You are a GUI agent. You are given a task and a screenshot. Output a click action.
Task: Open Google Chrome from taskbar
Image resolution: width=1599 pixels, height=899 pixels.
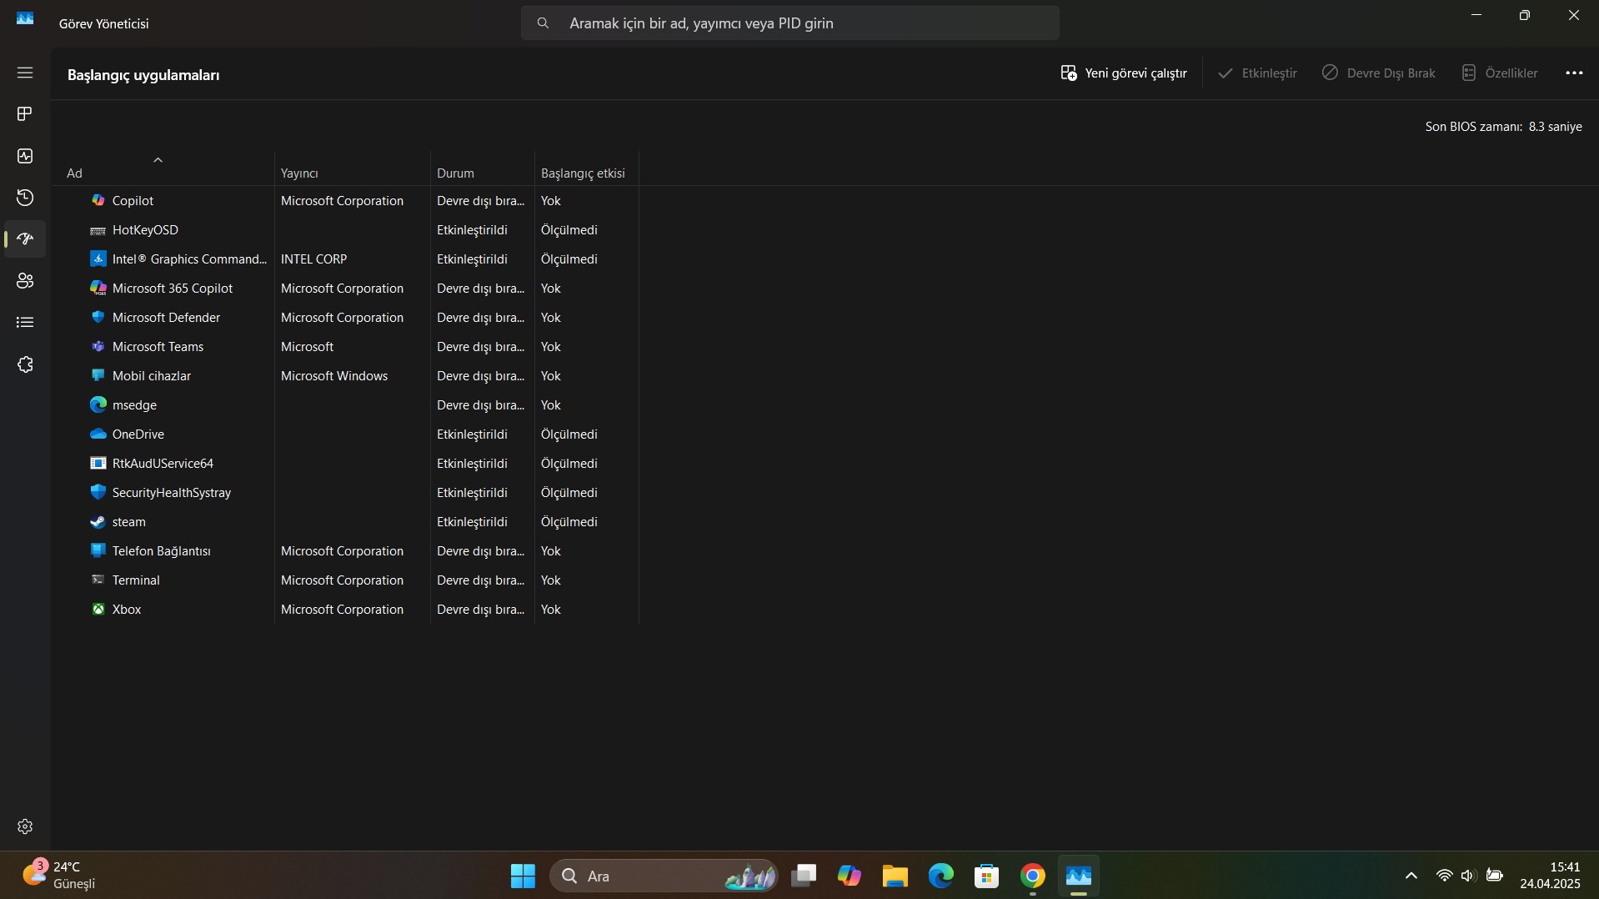[1033, 876]
